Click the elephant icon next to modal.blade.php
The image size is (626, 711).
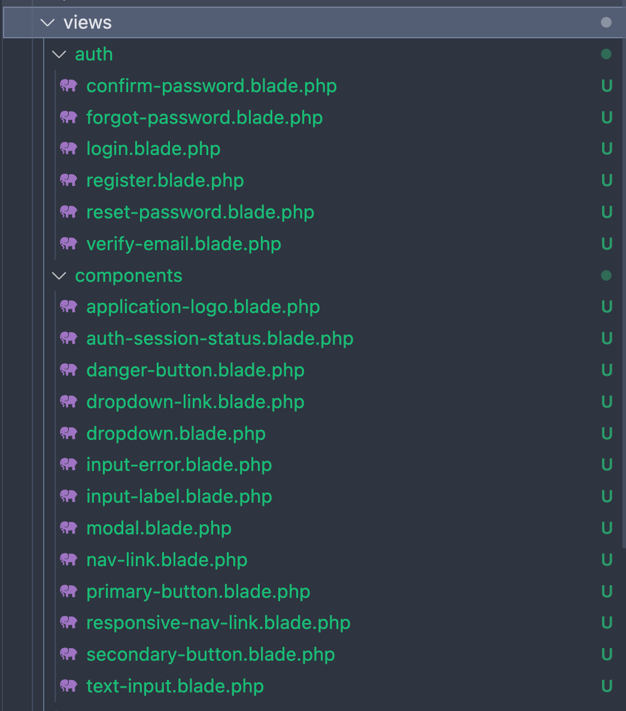tap(69, 528)
